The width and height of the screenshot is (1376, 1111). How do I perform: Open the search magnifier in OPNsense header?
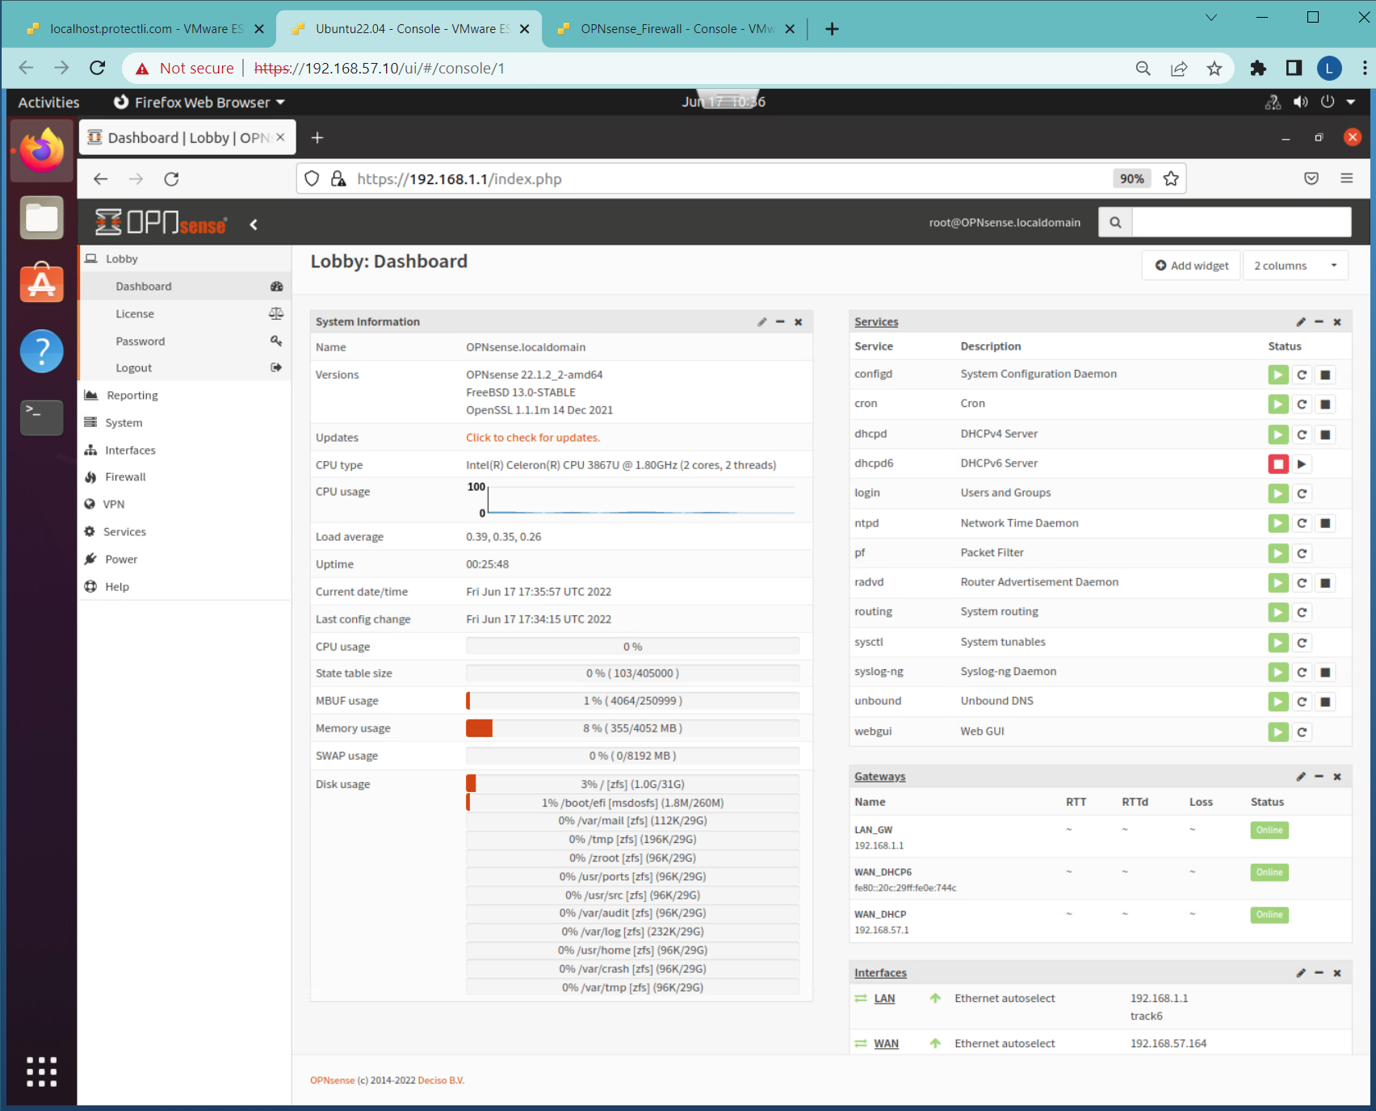(x=1115, y=222)
